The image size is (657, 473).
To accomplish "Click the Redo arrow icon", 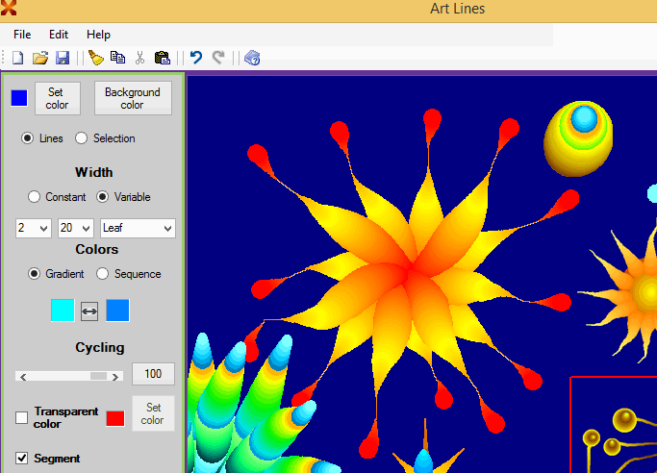I will point(218,58).
